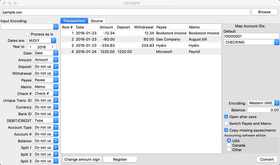Open the Currency mapping dropdown
Screen dimensions: 280x165
(x=45, y=107)
